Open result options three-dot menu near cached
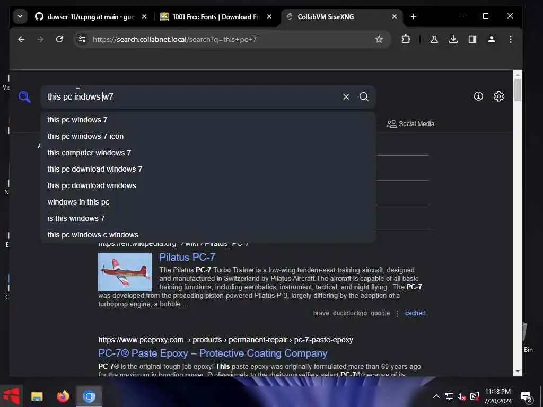The width and height of the screenshot is (543, 407). click(397, 314)
